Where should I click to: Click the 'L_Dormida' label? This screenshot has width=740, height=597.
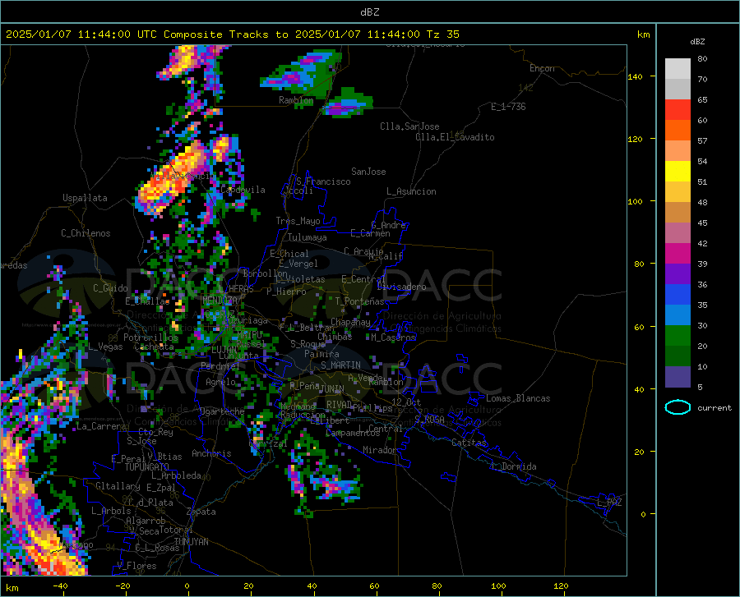(x=514, y=466)
